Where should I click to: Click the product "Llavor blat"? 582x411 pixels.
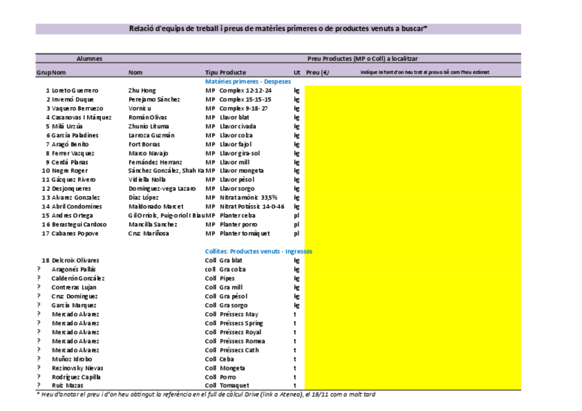pos(234,117)
